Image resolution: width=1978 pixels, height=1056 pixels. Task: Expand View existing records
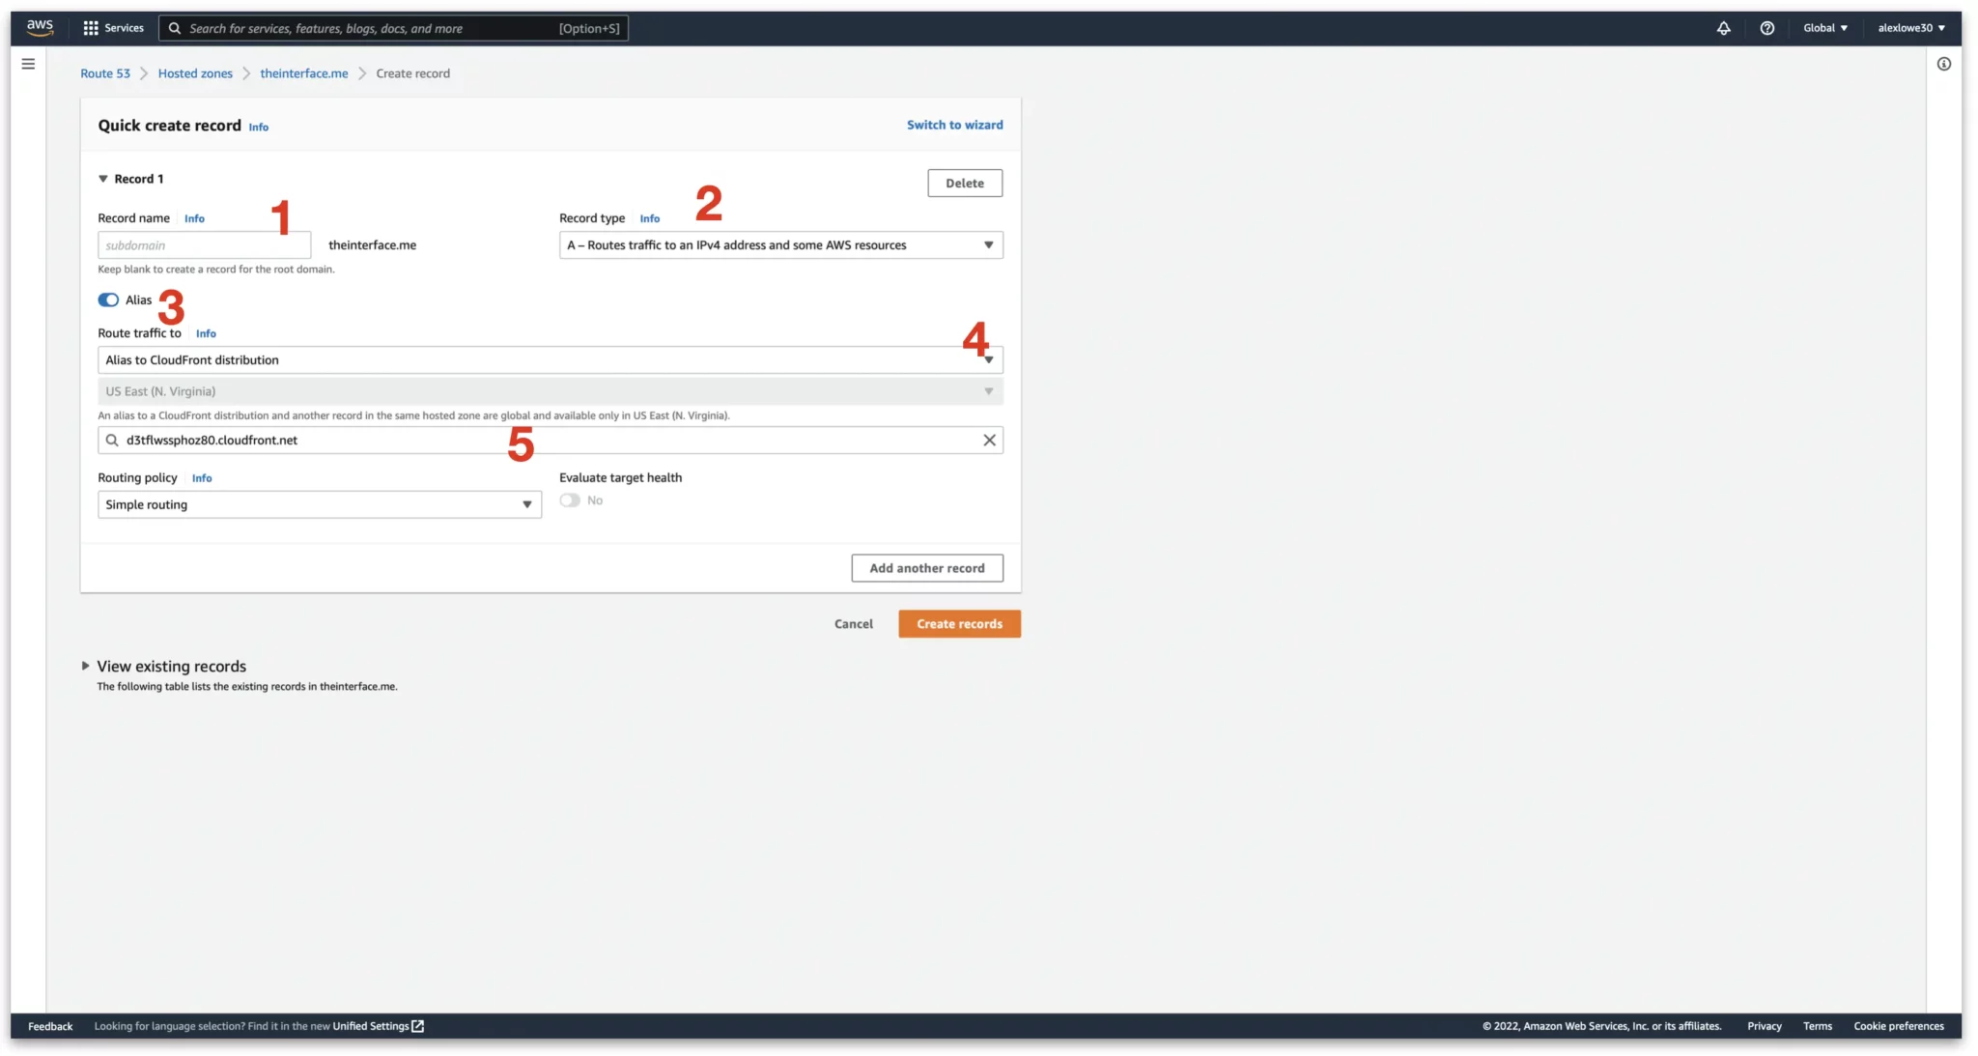[85, 666]
